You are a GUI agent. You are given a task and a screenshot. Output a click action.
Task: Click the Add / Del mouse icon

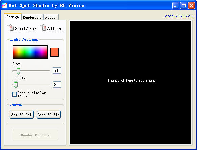tap(43, 27)
